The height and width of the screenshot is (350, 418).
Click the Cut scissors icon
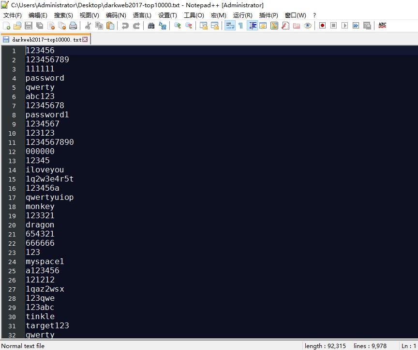pos(88,26)
